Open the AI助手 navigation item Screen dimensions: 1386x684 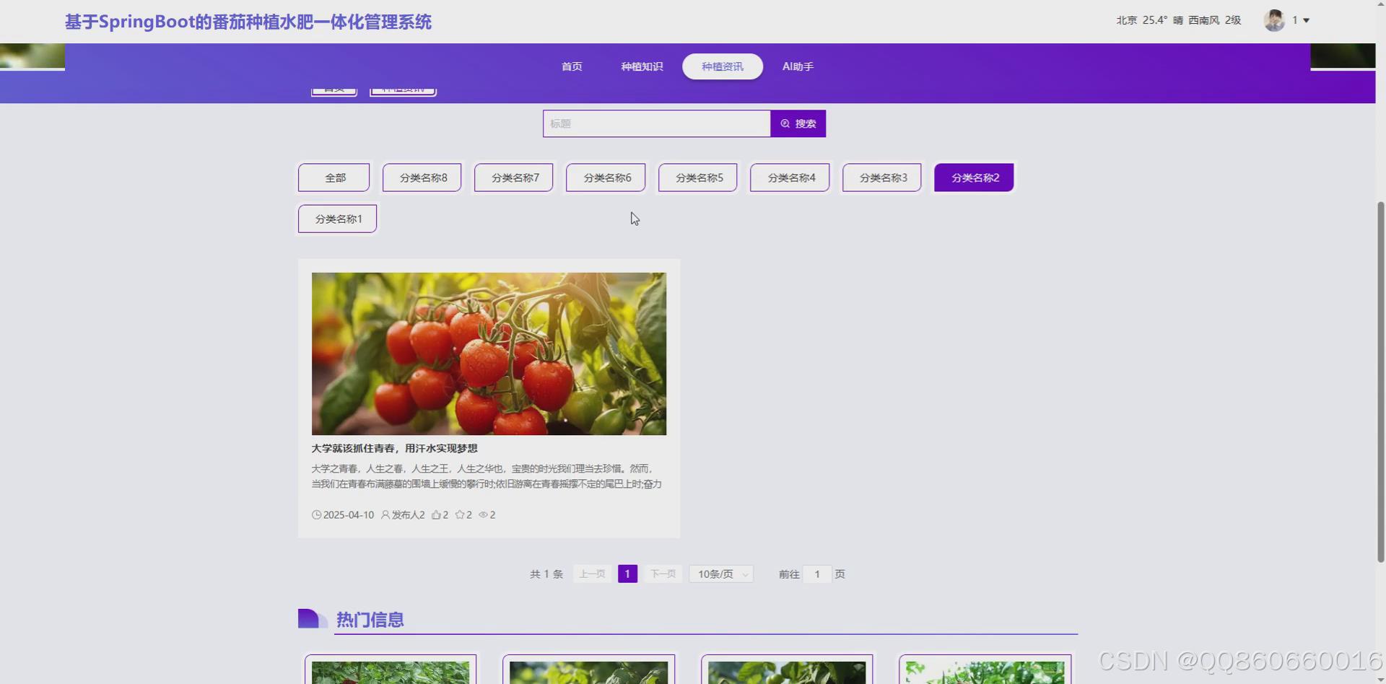(798, 66)
